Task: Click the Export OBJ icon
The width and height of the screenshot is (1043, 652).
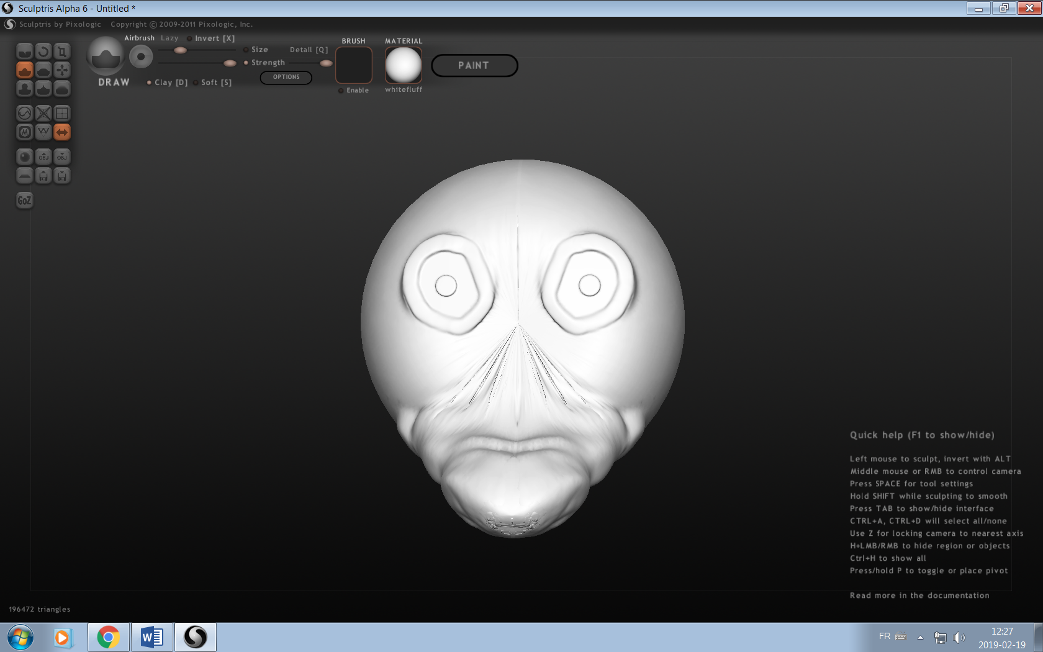Action: (x=62, y=157)
